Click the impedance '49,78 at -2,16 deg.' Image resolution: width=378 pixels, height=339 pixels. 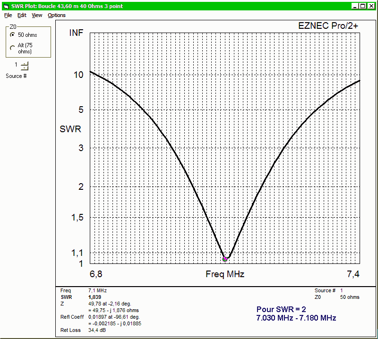[110, 304]
